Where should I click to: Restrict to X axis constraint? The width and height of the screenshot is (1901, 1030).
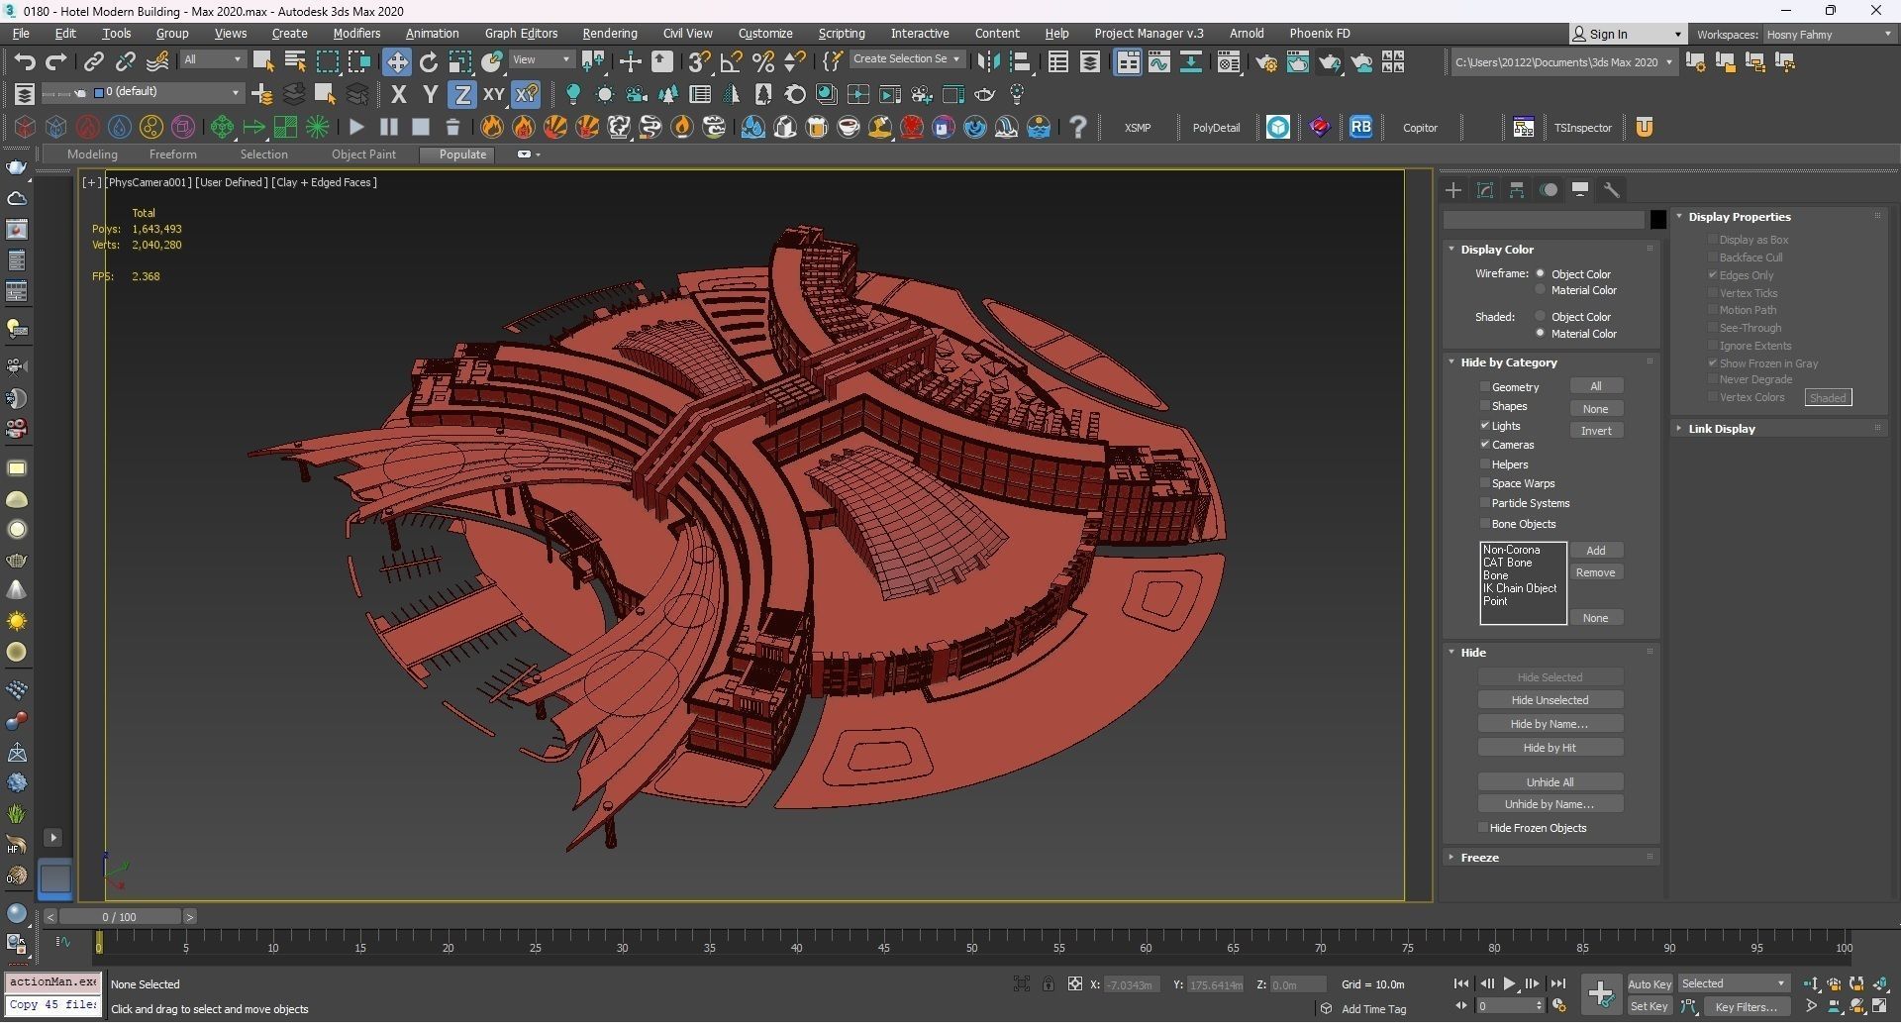[x=399, y=95]
